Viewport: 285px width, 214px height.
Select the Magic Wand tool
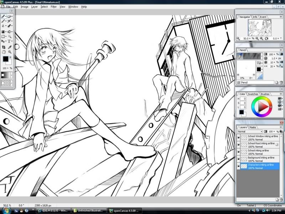pyautogui.click(x=10, y=37)
